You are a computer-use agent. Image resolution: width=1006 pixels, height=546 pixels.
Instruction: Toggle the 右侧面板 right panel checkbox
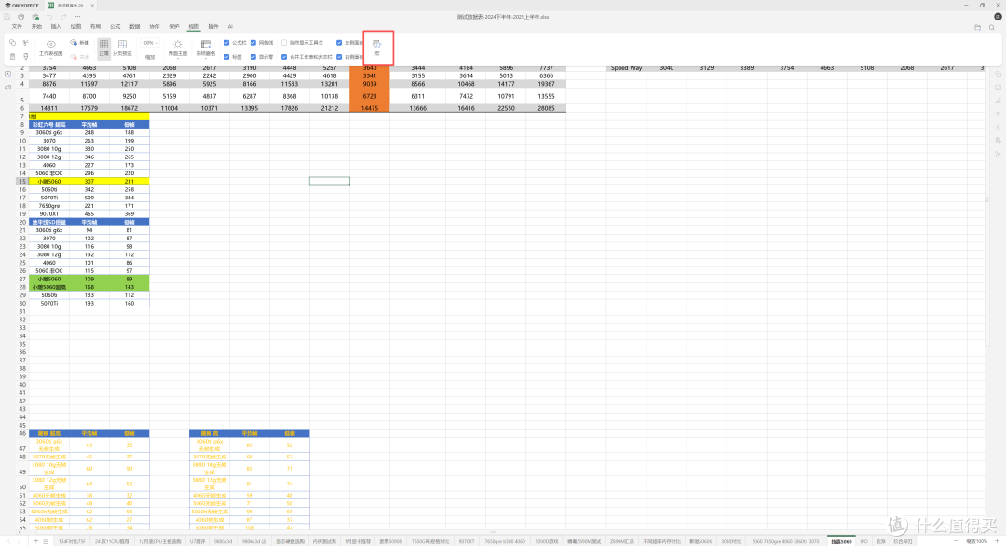pos(339,57)
